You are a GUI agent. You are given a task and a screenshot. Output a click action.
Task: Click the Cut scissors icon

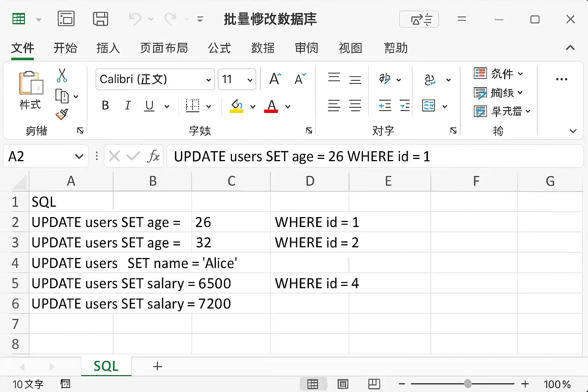coord(62,75)
